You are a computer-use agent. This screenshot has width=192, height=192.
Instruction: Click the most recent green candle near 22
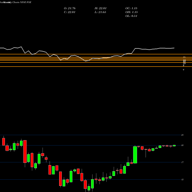point(174,146)
